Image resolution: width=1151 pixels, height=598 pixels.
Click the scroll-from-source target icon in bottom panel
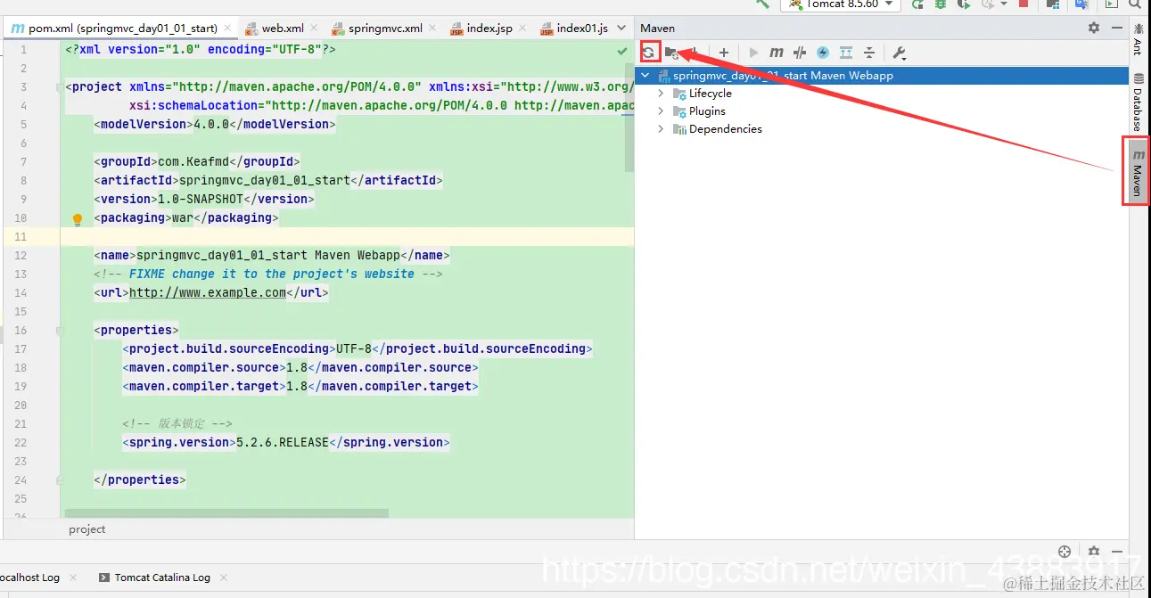1064,552
